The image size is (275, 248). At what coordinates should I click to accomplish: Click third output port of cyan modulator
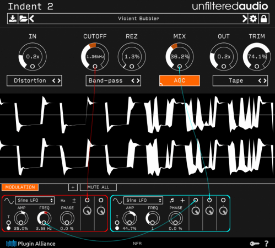223,200
